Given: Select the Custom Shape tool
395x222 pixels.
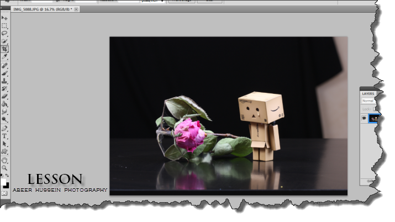Looking at the screenshot, I should pos(4,151).
